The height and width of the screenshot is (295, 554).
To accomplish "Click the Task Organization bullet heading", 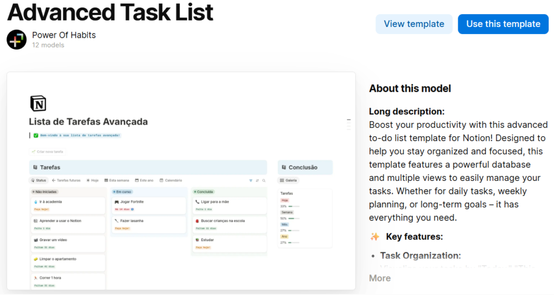I will (420, 256).
